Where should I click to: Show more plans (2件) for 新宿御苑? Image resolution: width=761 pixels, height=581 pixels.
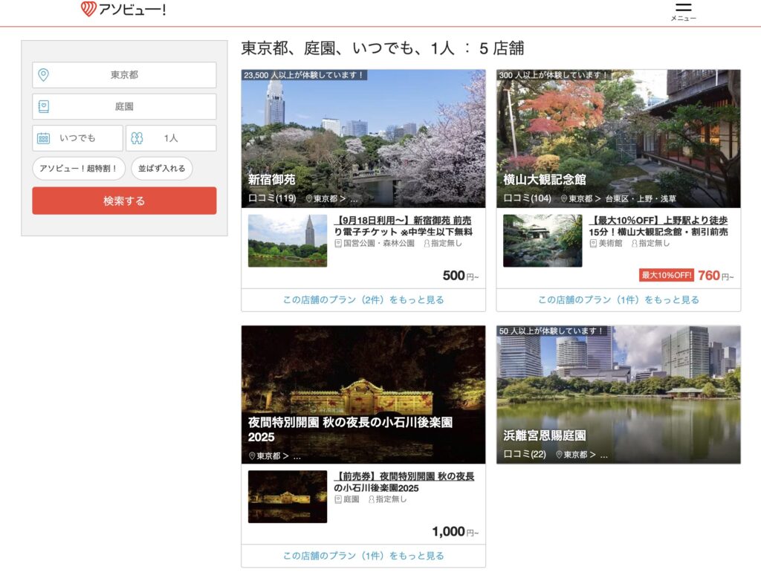(x=363, y=300)
